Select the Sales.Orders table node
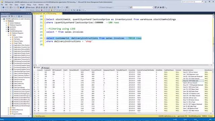 coord(17,85)
